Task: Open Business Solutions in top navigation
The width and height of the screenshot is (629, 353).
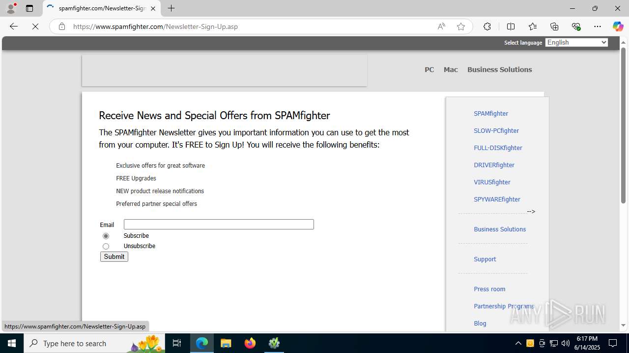Action: [x=500, y=70]
